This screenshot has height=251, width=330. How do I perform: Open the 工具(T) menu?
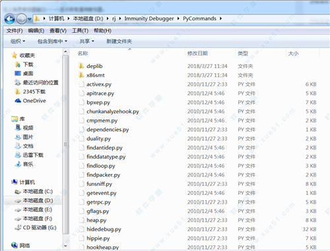(80, 31)
